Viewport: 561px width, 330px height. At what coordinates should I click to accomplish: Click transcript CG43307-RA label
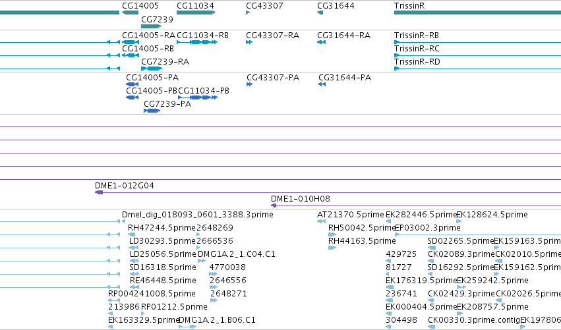[x=273, y=36]
